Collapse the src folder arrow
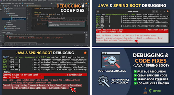The image size is (174, 95). pyautogui.click(x=5, y=12)
